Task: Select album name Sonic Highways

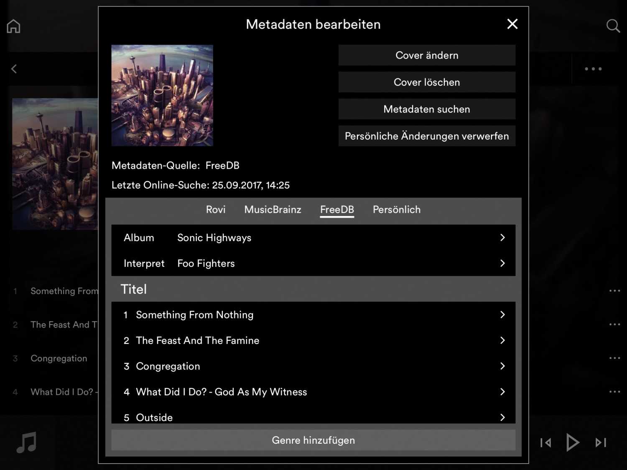Action: [x=214, y=238]
